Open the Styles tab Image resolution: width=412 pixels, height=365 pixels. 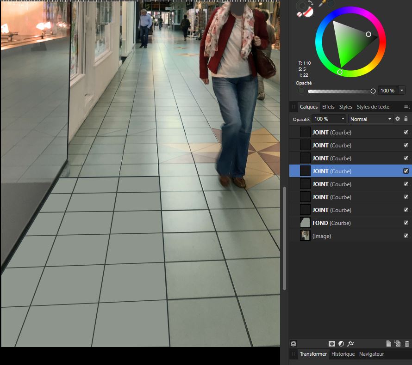click(x=345, y=107)
